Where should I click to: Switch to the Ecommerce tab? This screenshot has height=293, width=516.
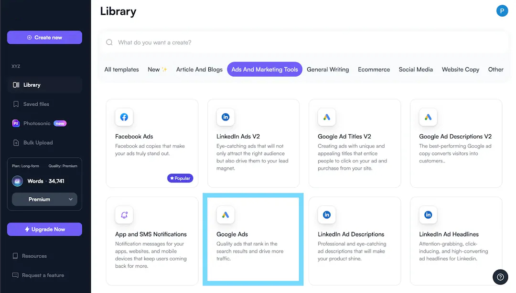tap(374, 70)
